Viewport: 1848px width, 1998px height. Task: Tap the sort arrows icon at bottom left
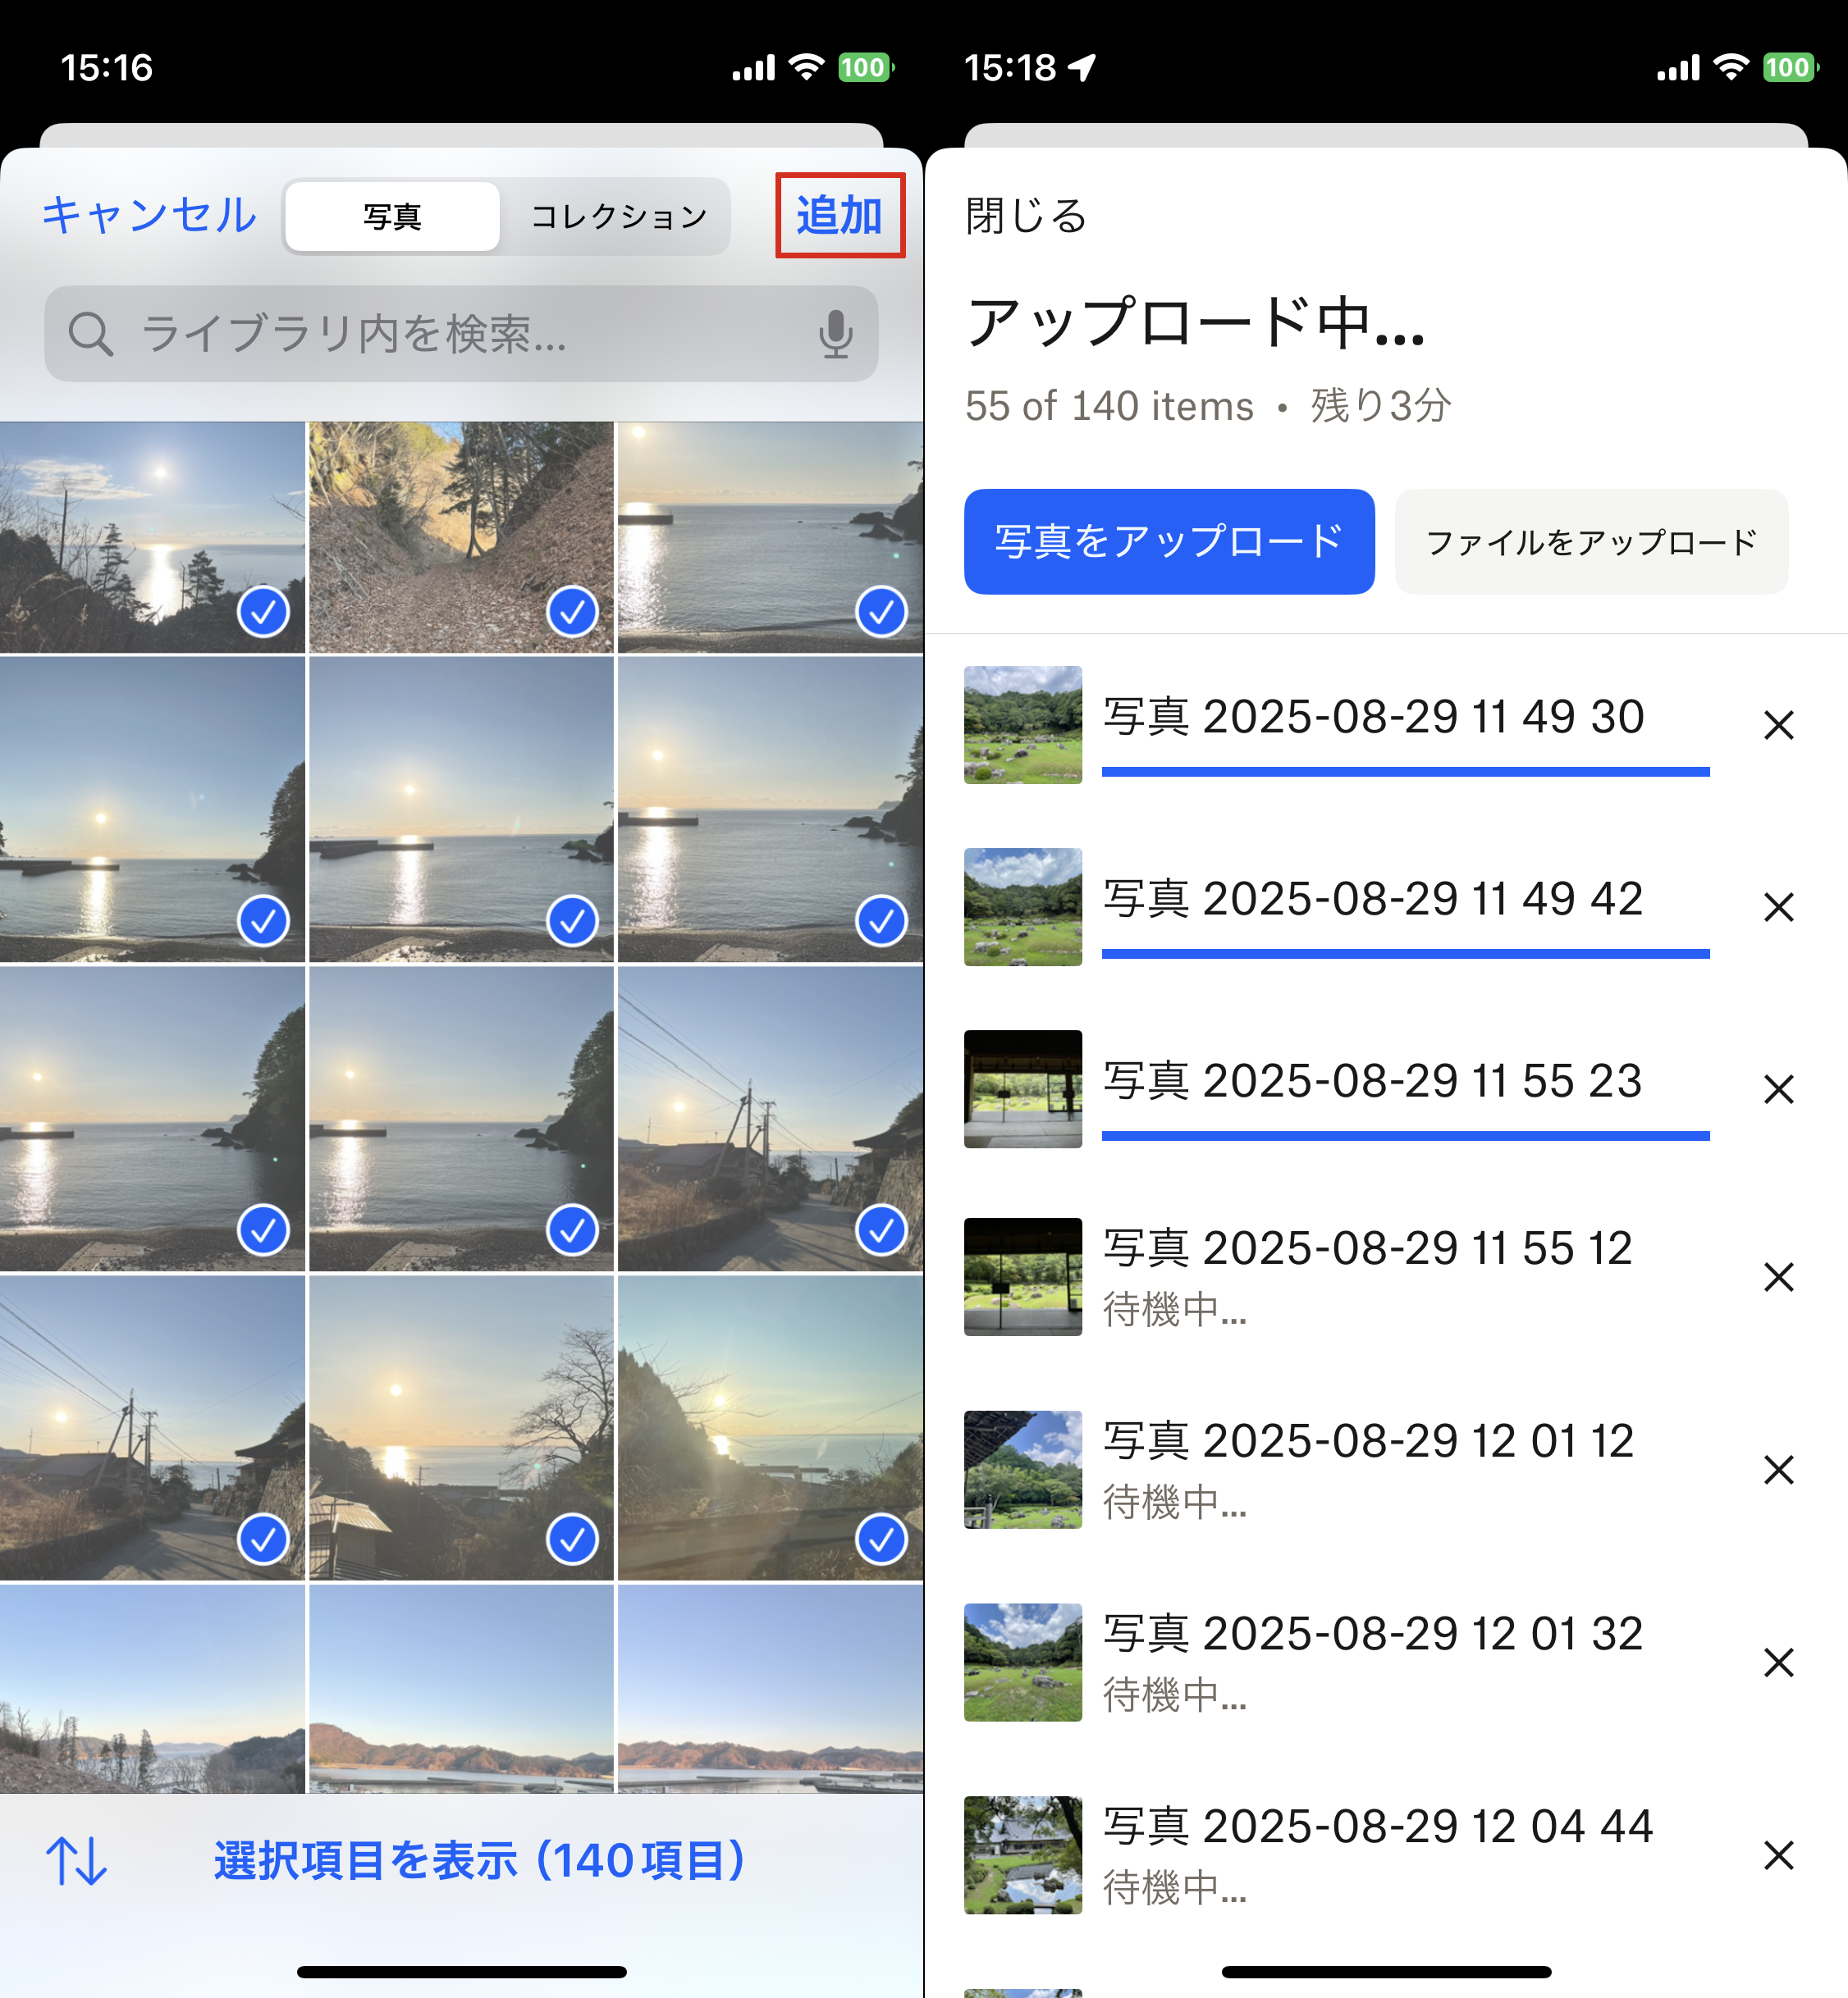[76, 1860]
